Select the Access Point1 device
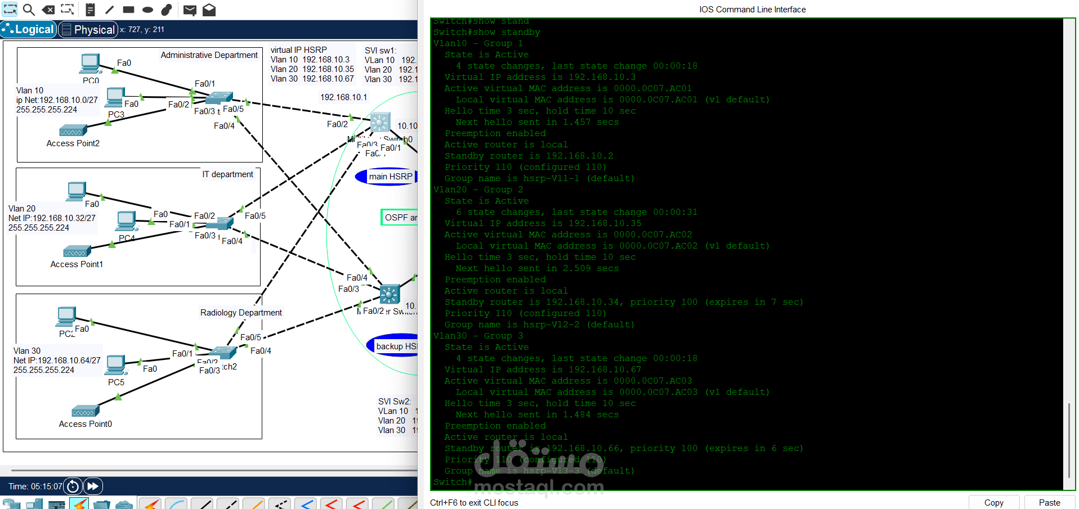Image resolution: width=1079 pixels, height=509 pixels. pos(77,251)
